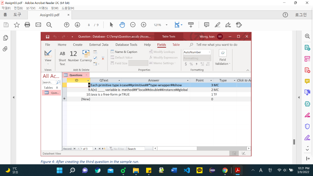Add a comment with the speech bubble icon
313x176 pixels.
(207, 25)
